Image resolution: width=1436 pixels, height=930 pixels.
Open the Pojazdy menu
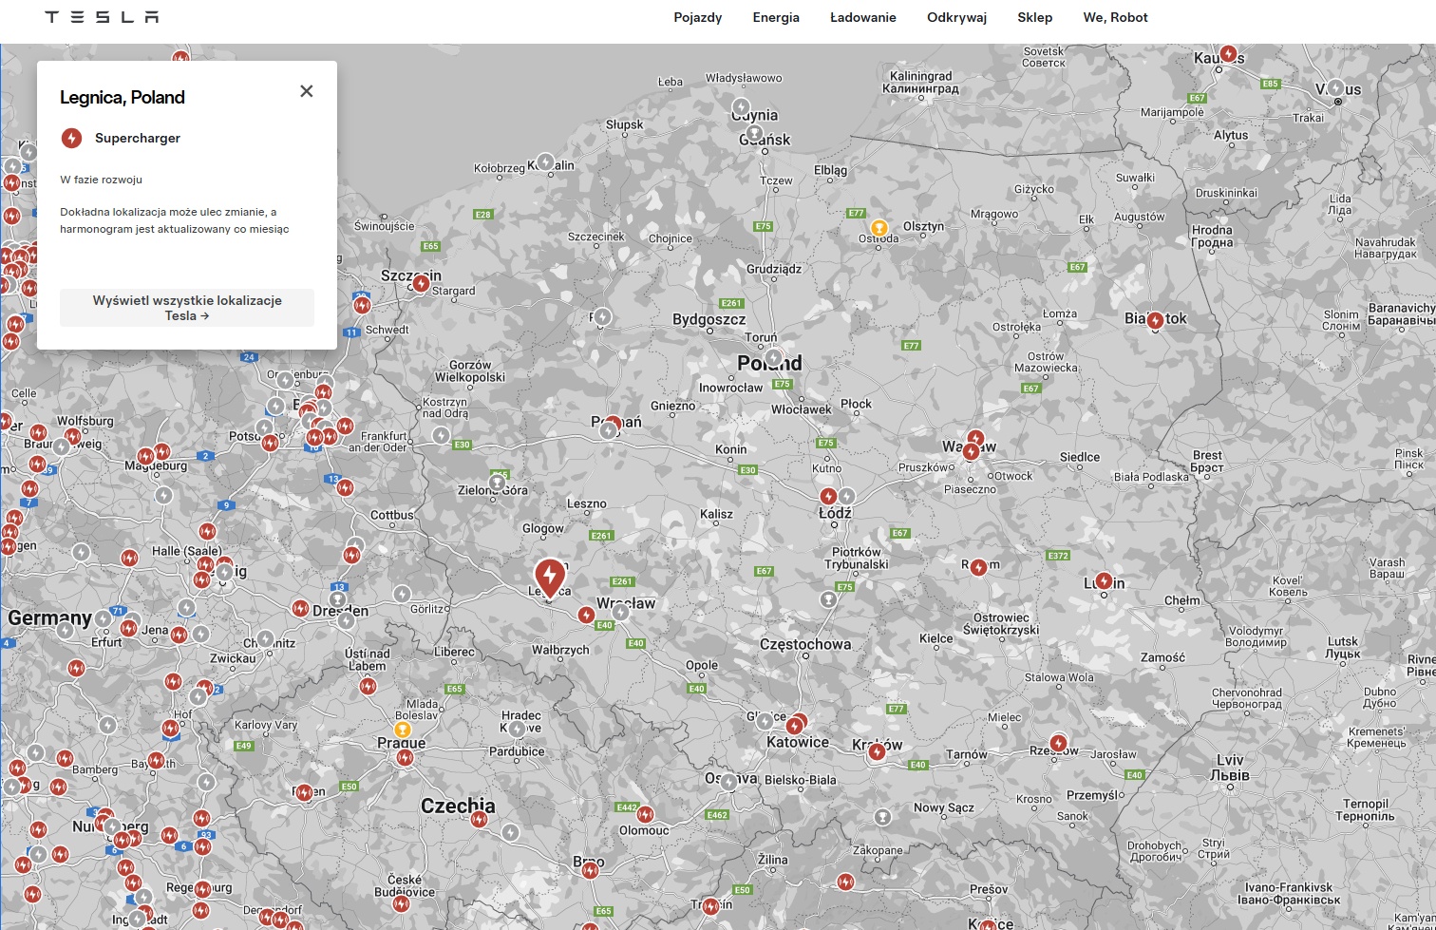(698, 17)
